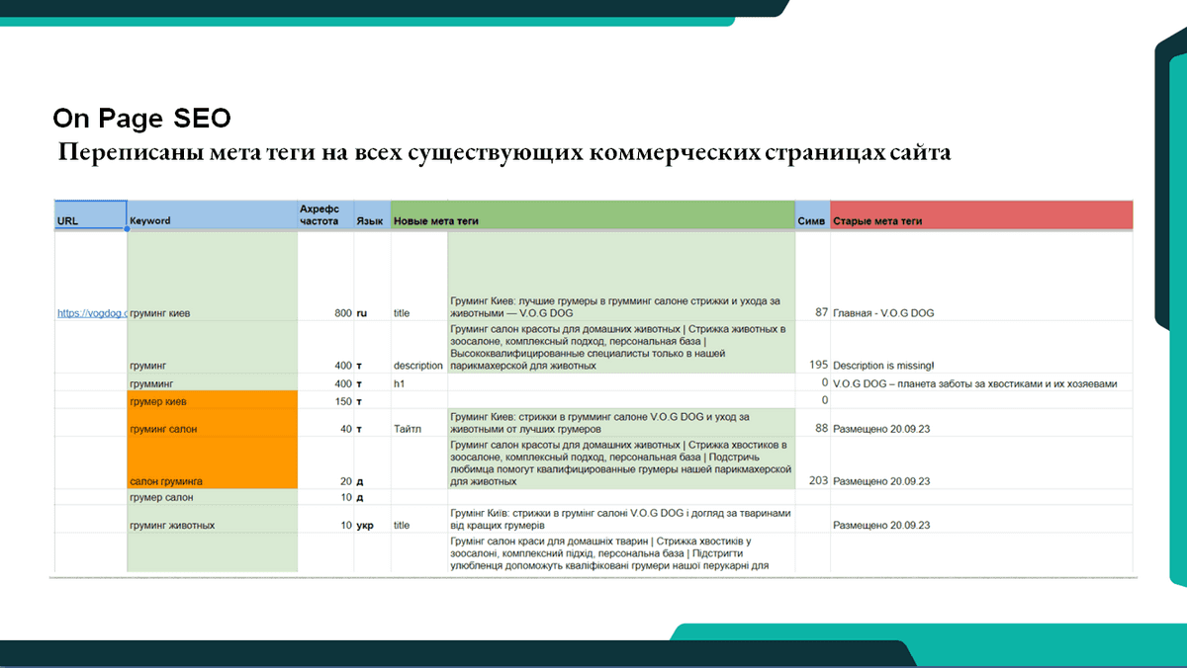The width and height of the screenshot is (1187, 668).
Task: Open the https://vogdog link in the URL column
Action: 92,313
